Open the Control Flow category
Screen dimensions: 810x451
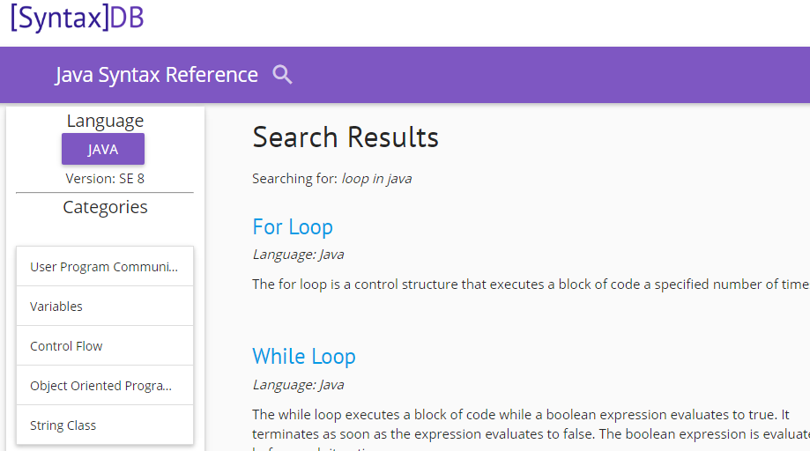pos(66,346)
